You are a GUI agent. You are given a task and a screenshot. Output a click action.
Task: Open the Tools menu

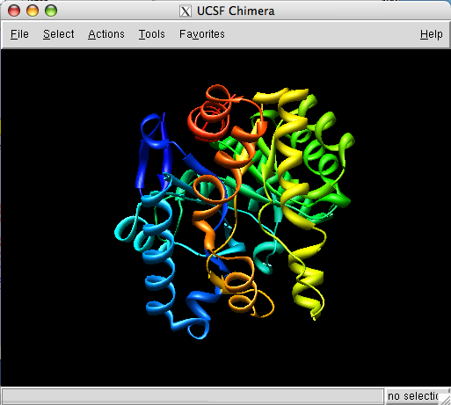tap(151, 34)
